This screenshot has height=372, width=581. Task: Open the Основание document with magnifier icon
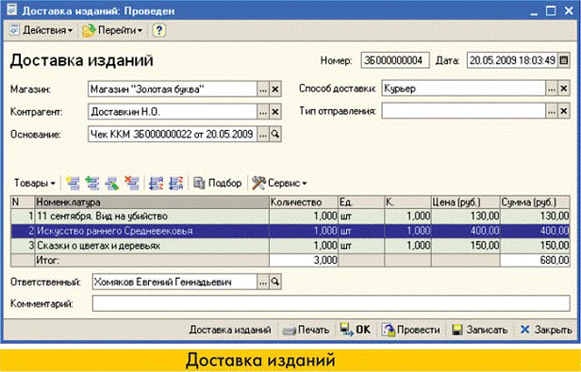(275, 134)
